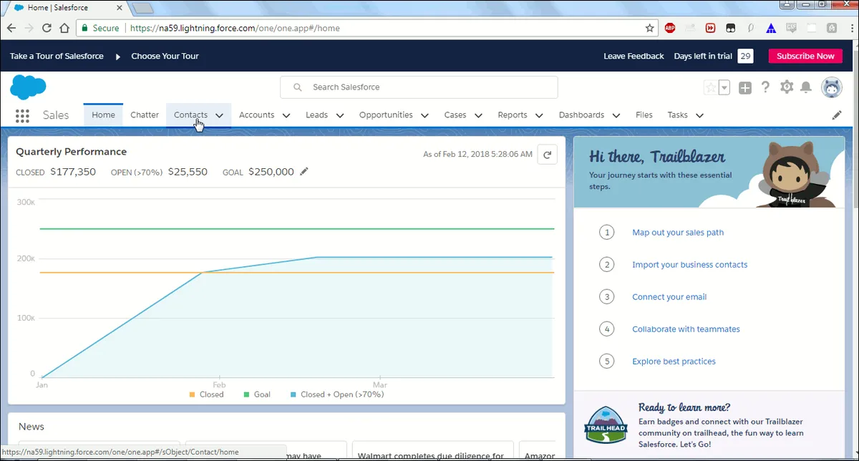Open the Leads tab
The width and height of the screenshot is (859, 461).
316,115
